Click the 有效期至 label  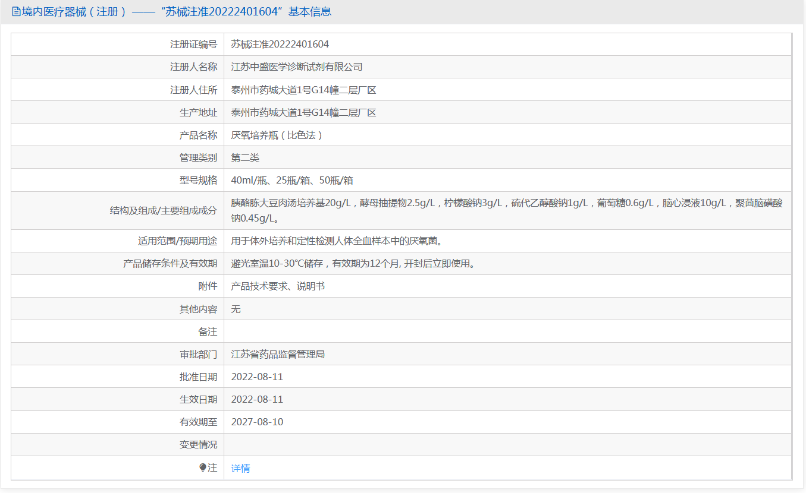tap(199, 422)
